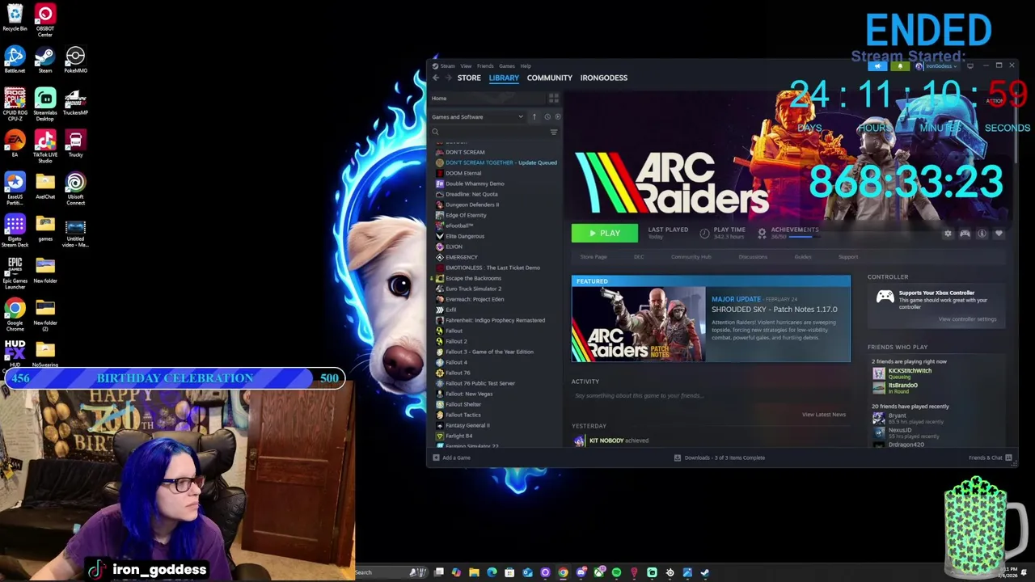This screenshot has height=582, width=1035.
Task: Open TikTok LIVE Studio desktop shortcut
Action: [45, 147]
